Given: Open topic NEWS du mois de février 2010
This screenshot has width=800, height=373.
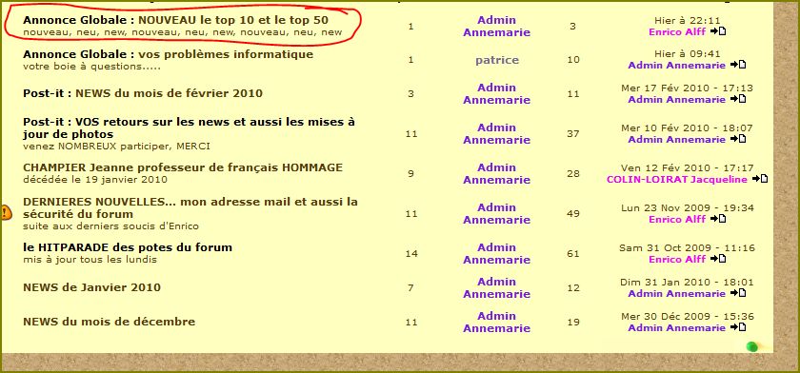Looking at the screenshot, I should 169,93.
